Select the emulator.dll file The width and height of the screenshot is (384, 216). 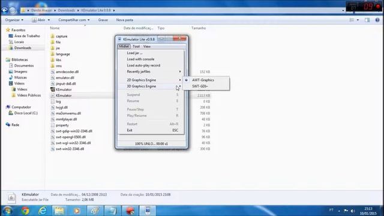click(x=65, y=77)
